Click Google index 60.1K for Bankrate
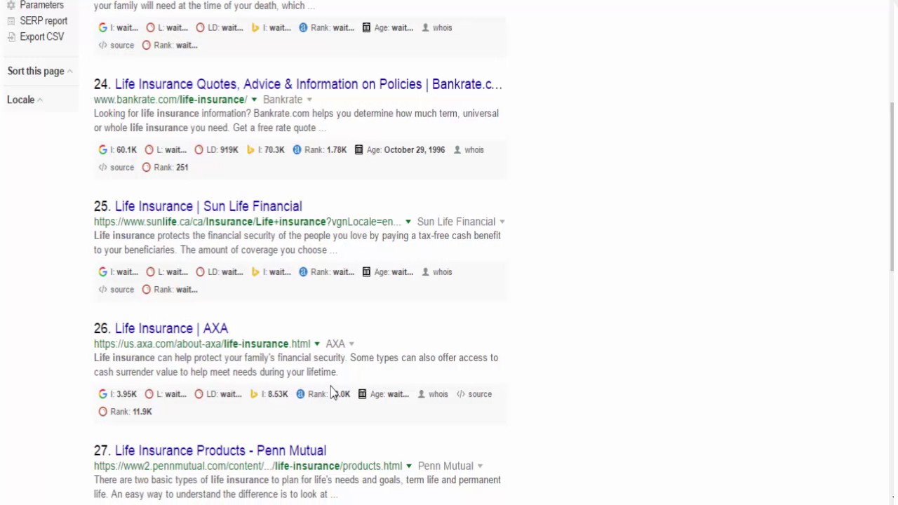The image size is (898, 505). coord(118,149)
